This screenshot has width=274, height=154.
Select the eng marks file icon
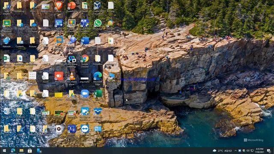click(x=85, y=79)
